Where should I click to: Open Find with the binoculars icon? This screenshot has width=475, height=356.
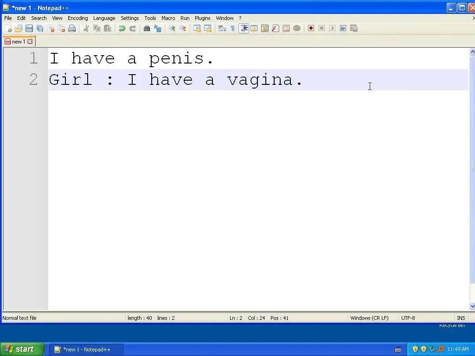147,28
